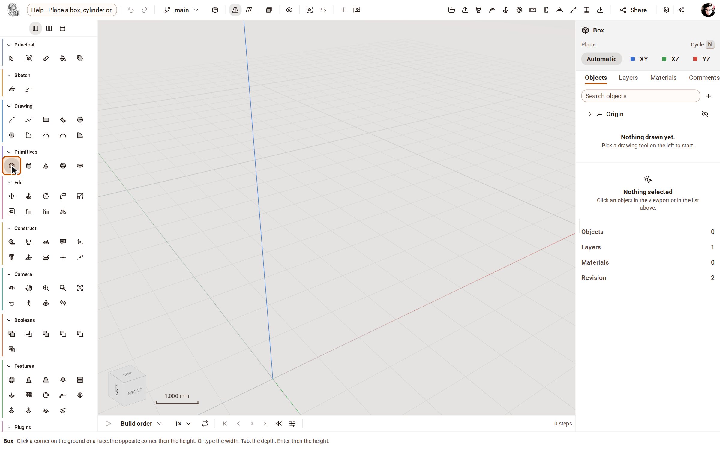Choose the Paint bucket tool
The height and width of the screenshot is (450, 720).
(x=63, y=58)
